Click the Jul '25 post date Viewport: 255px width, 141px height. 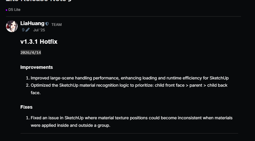pyautogui.click(x=39, y=30)
